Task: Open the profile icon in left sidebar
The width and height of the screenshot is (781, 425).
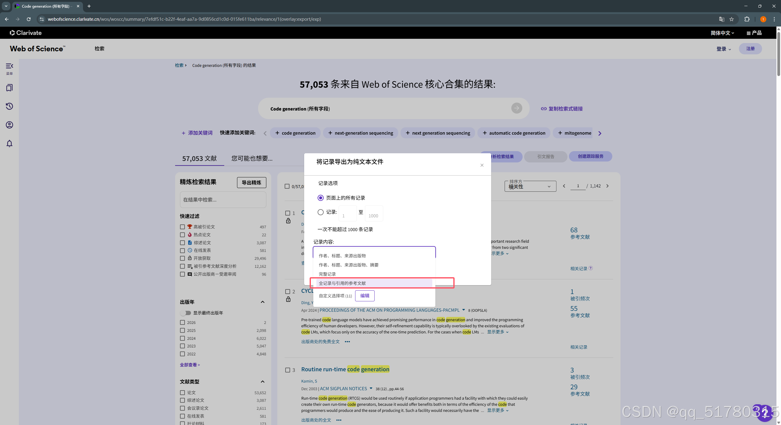Action: (x=9, y=125)
